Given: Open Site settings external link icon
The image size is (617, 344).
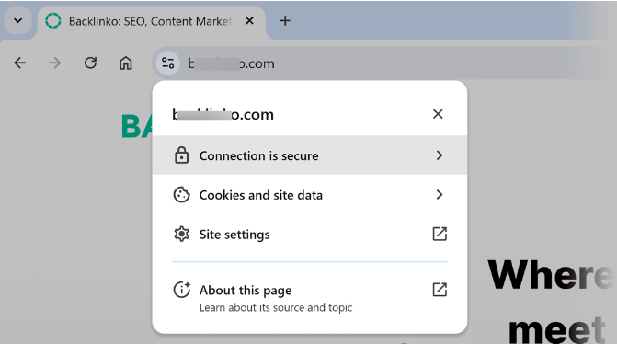Looking at the screenshot, I should pos(440,234).
